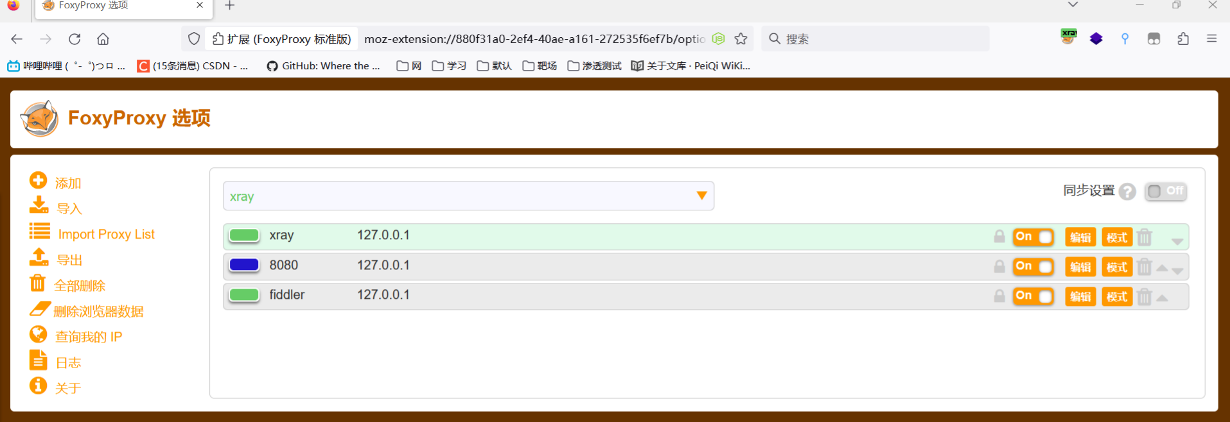
Task: Toggle the fiddler proxy On switch
Action: (x=1033, y=296)
